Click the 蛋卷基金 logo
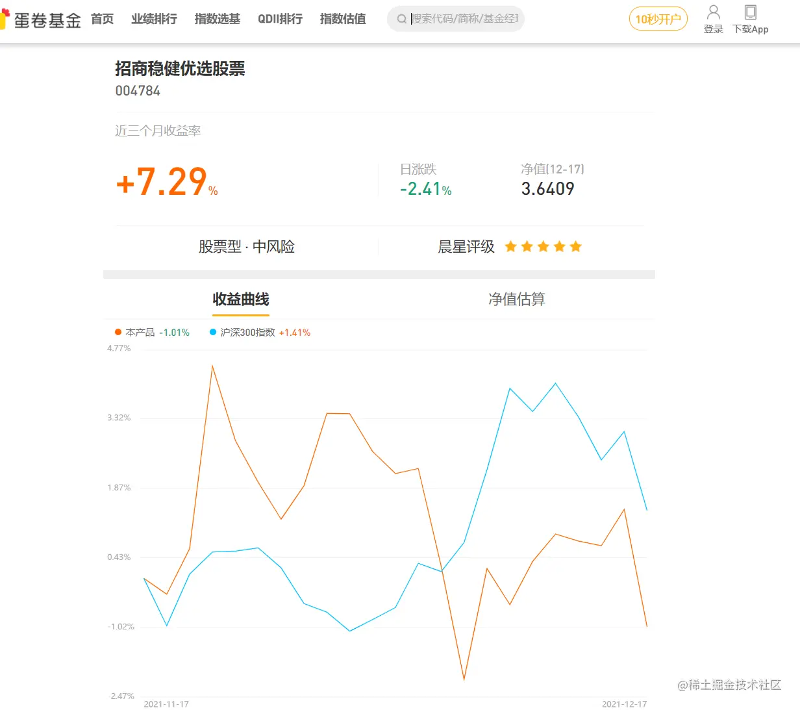Viewport: 800px width, 710px height. tap(41, 19)
